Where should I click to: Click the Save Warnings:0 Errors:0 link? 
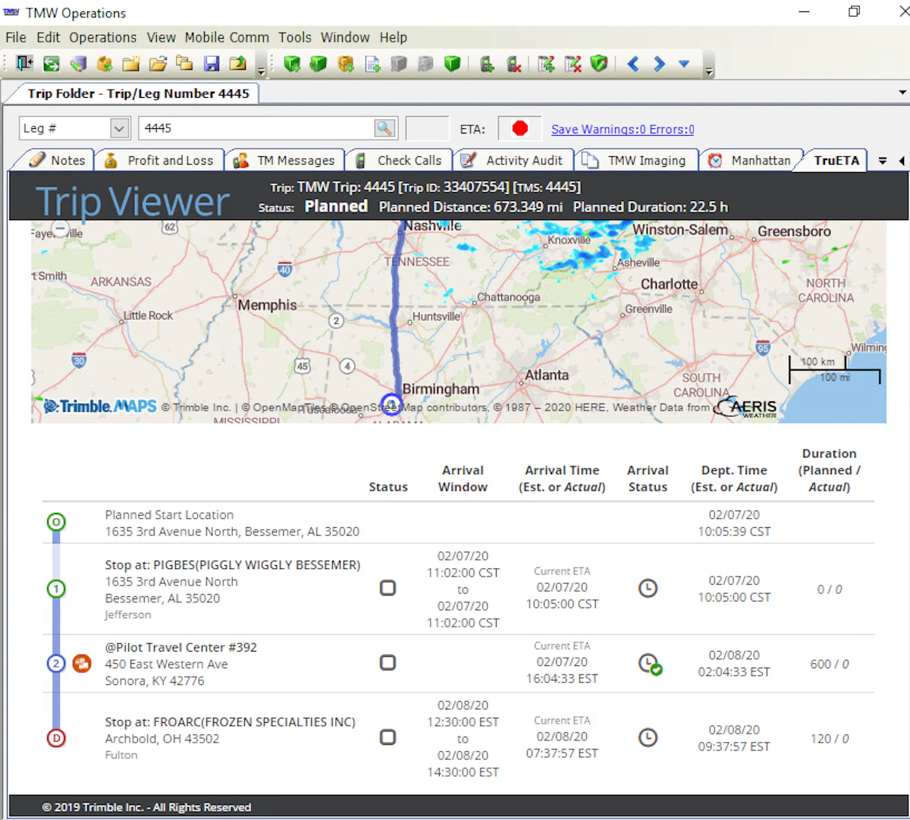click(x=623, y=129)
